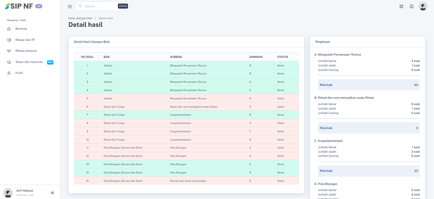Click the Rekap presensi people icon
Viewport: 434px width, 199px height.
click(9, 51)
